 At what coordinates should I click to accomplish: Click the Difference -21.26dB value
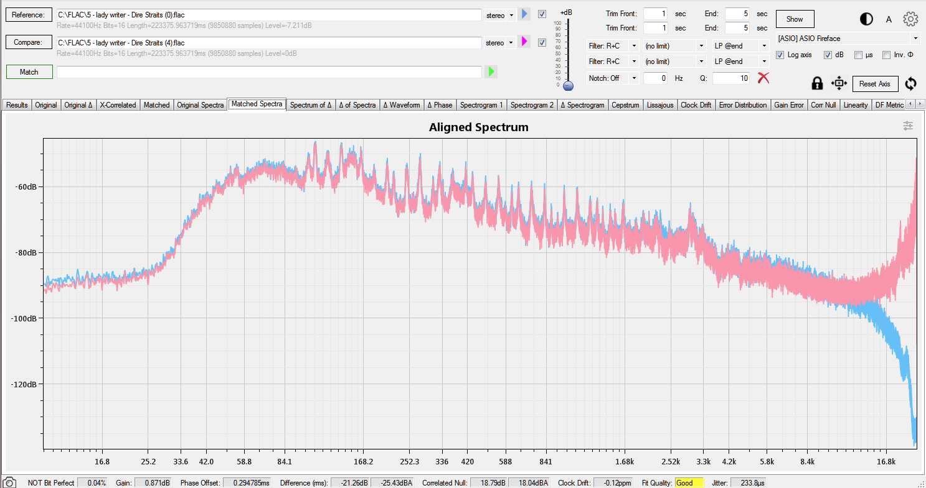click(x=350, y=483)
